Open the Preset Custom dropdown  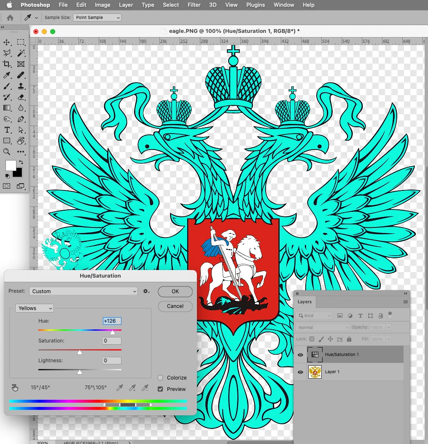tap(83, 291)
